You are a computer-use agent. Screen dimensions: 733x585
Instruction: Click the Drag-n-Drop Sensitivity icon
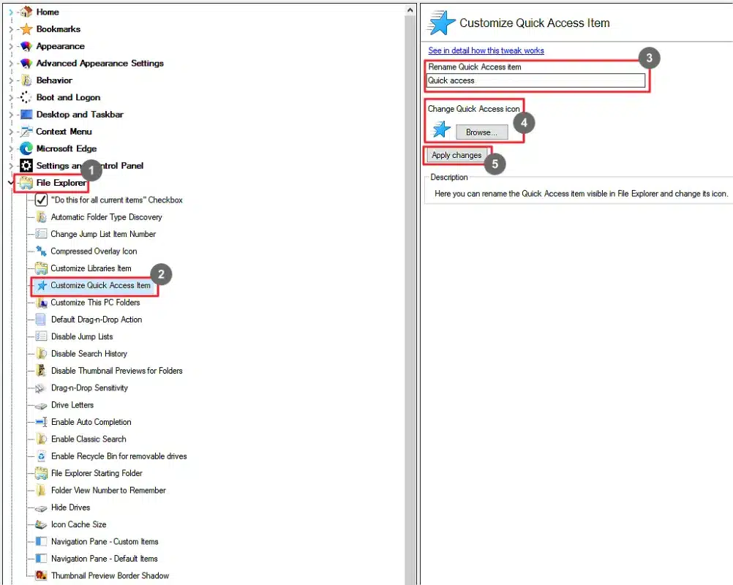point(41,388)
